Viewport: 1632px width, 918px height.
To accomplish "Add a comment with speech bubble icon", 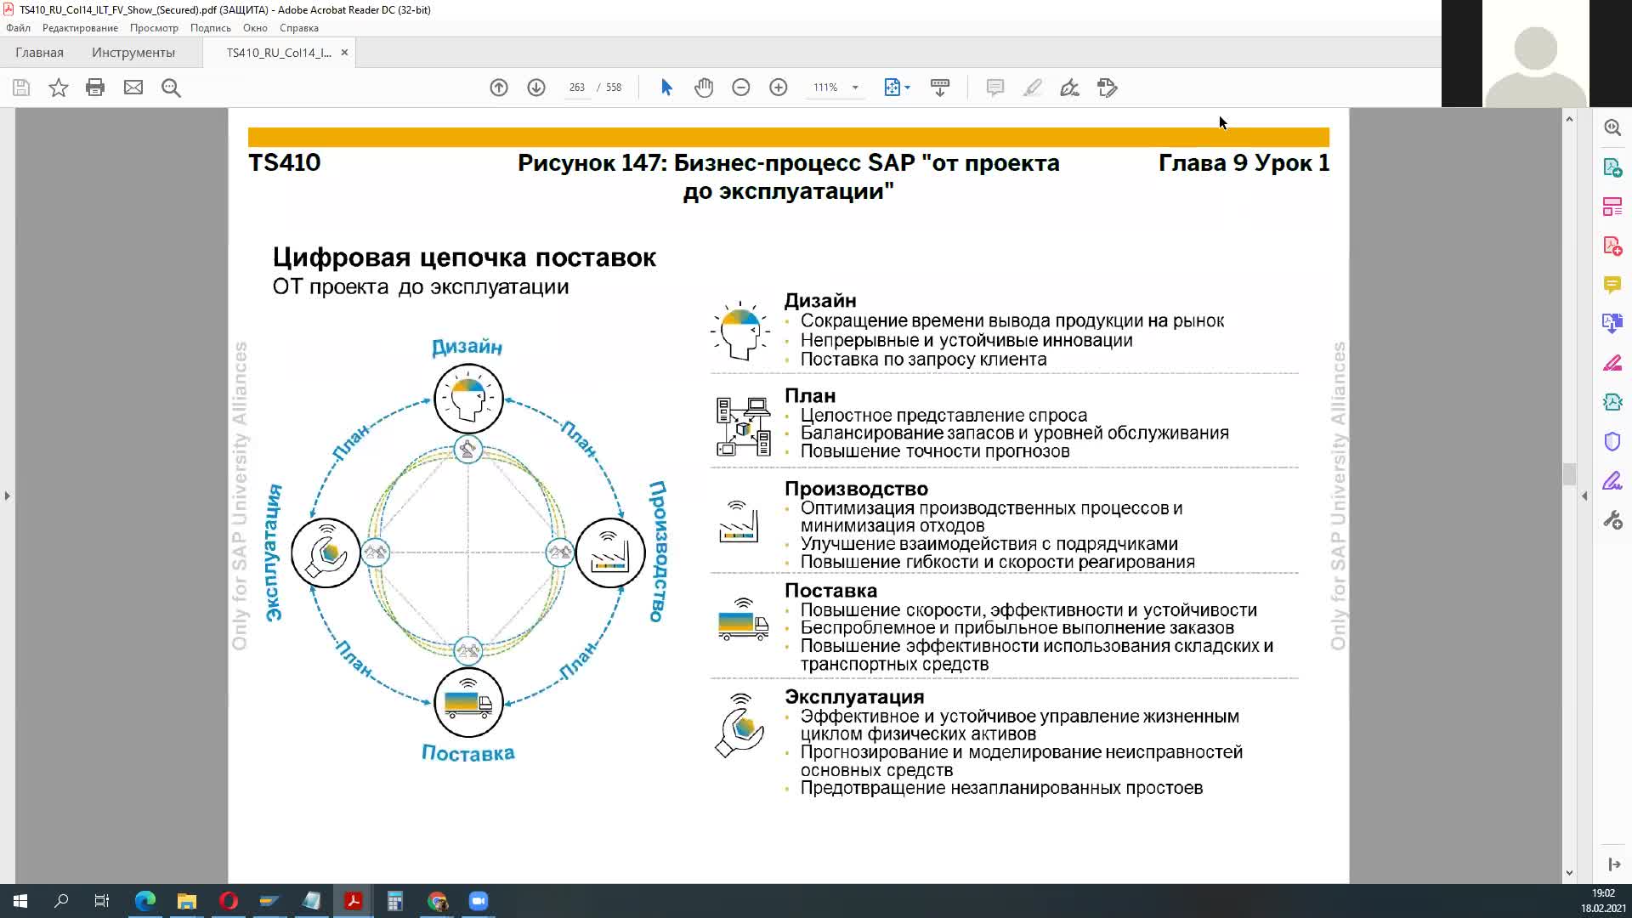I will 995,88.
